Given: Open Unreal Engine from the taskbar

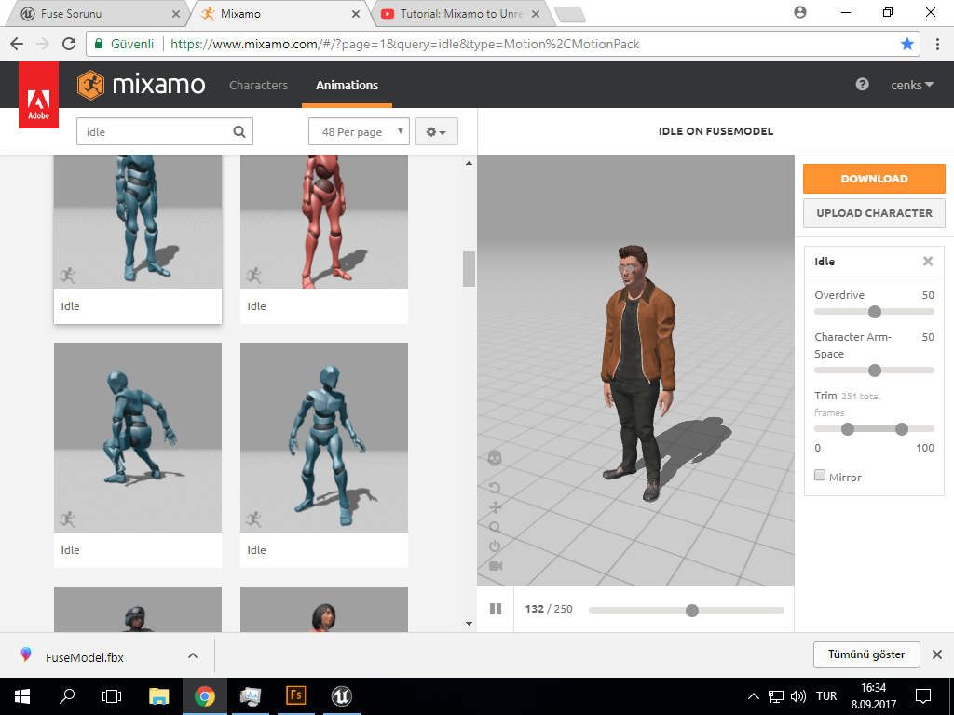Looking at the screenshot, I should coord(341,696).
